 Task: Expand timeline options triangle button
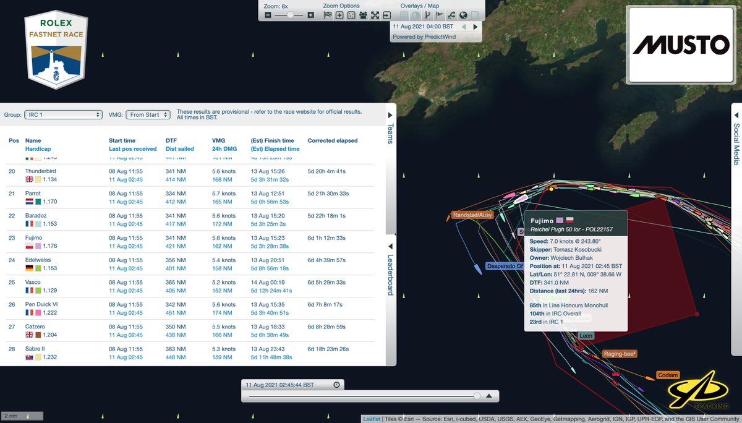[x=489, y=396]
